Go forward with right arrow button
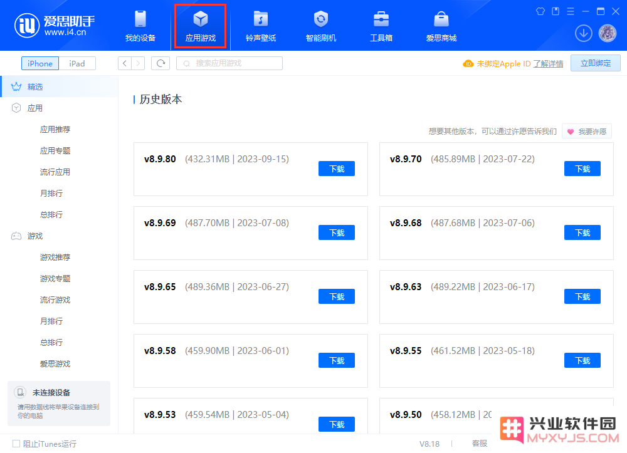627x453 pixels. pyautogui.click(x=138, y=63)
